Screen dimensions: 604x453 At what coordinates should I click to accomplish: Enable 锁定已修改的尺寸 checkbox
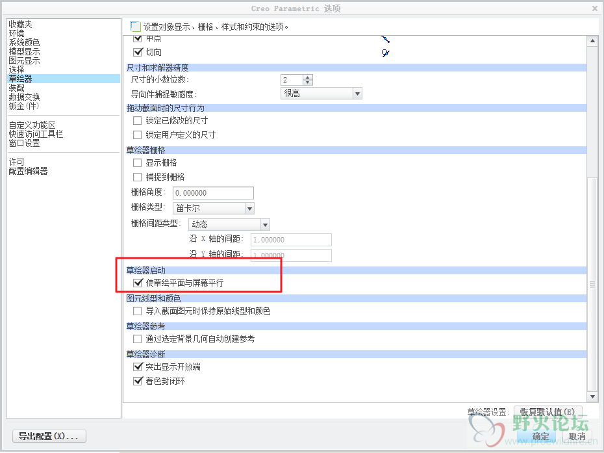137,121
